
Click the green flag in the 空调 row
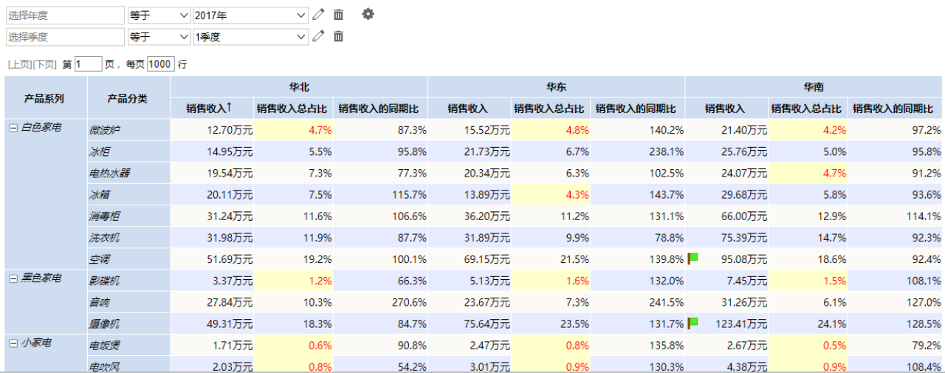point(693,258)
